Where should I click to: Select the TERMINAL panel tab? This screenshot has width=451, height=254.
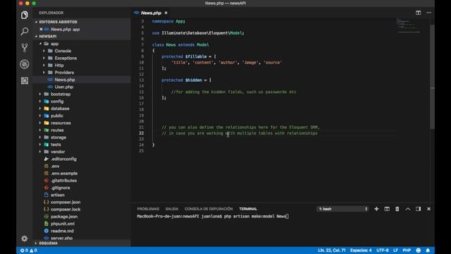(x=248, y=209)
